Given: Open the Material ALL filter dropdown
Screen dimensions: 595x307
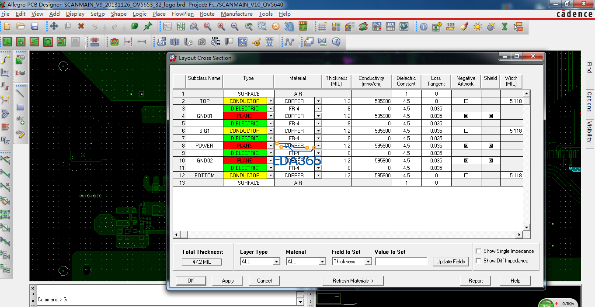Looking at the screenshot, I should 322,262.
